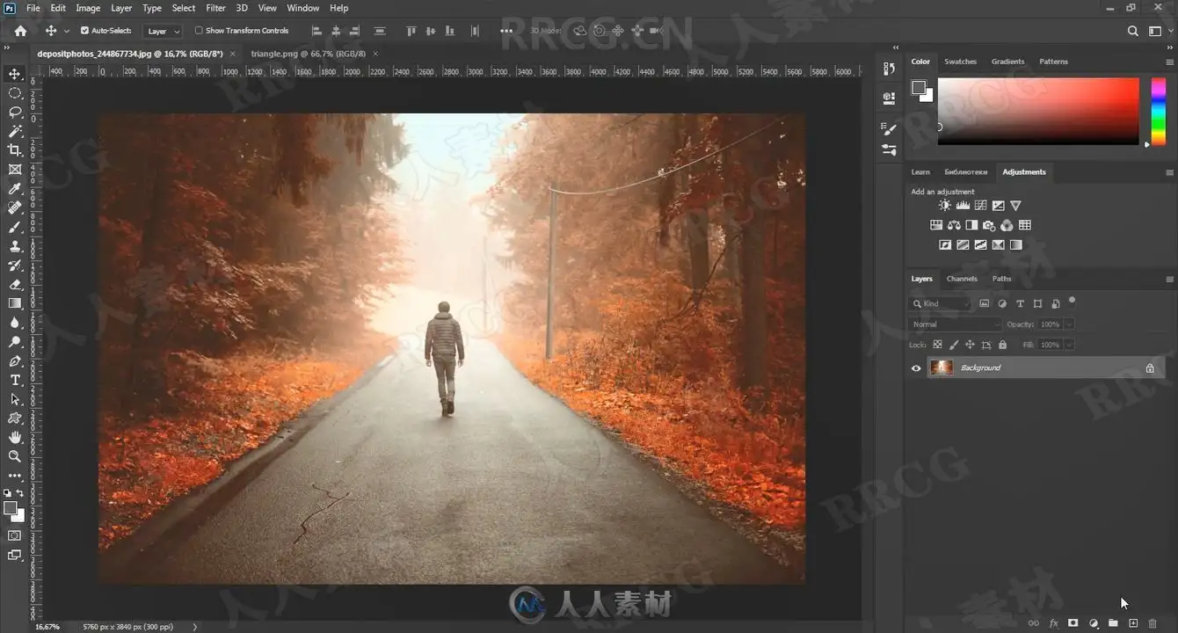Screen dimensions: 1178x633
Task: Add a Photo Filter adjustment
Action: [989, 225]
